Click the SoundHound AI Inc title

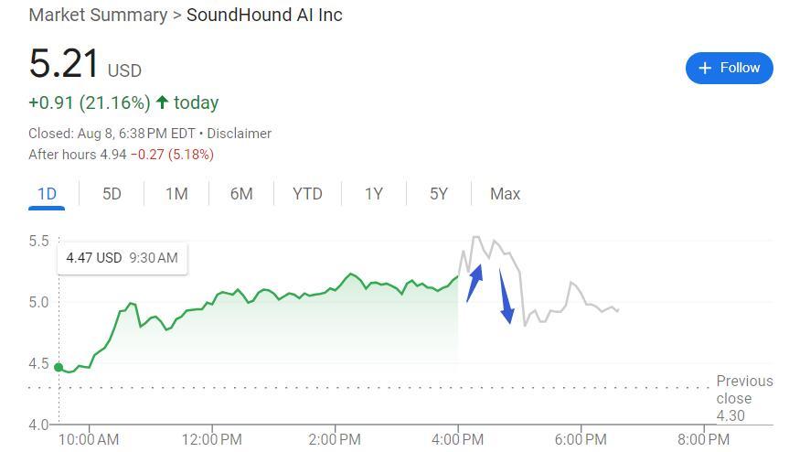pyautogui.click(x=264, y=16)
